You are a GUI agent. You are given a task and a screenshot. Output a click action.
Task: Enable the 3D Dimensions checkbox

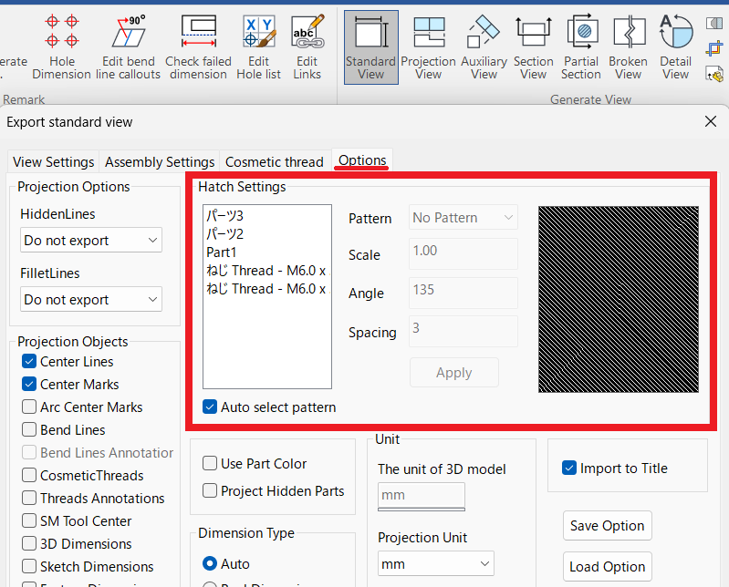pyautogui.click(x=29, y=543)
